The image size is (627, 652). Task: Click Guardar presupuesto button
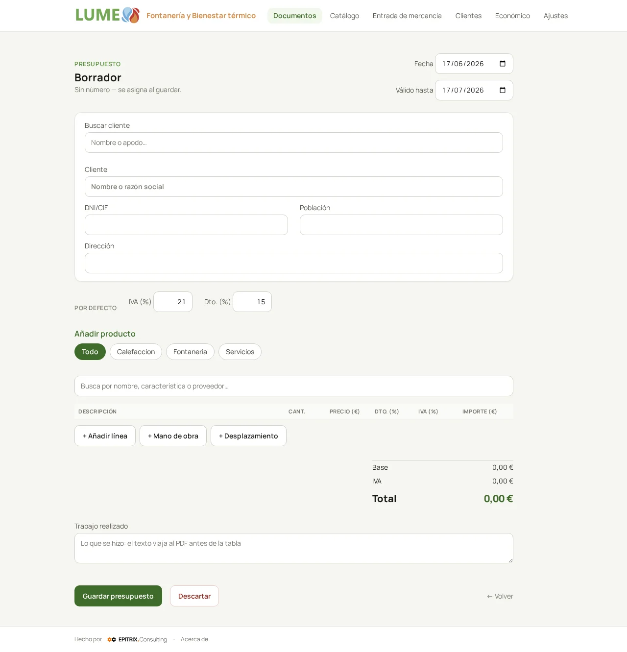pos(118,596)
